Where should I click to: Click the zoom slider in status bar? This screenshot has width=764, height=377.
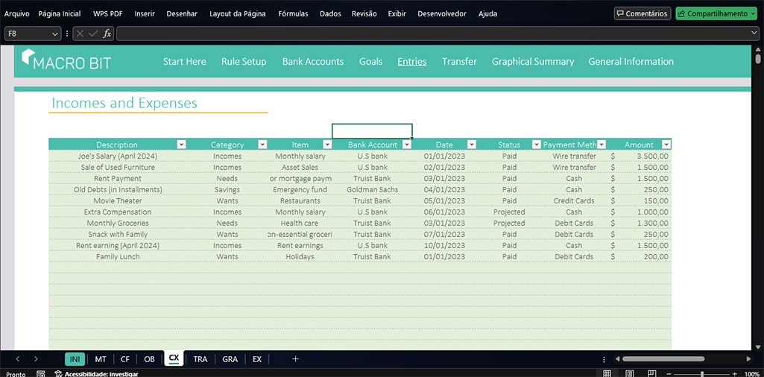[702, 373]
